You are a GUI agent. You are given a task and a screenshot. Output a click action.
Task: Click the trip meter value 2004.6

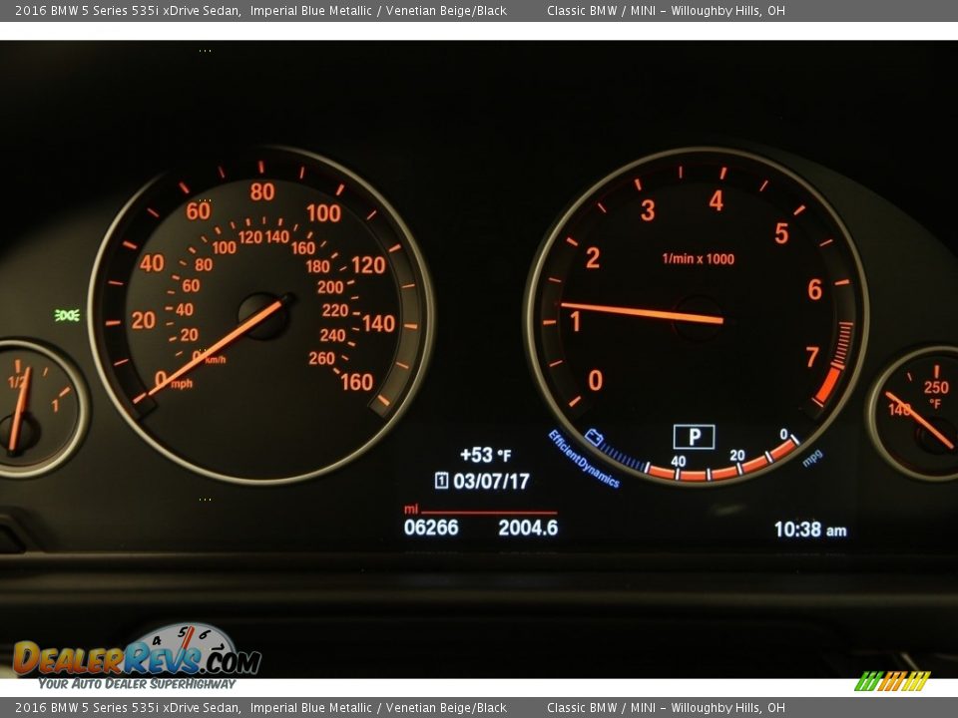[x=528, y=528]
